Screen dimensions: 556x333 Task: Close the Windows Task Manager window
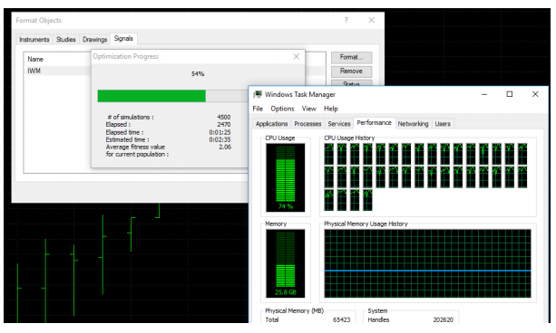click(535, 94)
